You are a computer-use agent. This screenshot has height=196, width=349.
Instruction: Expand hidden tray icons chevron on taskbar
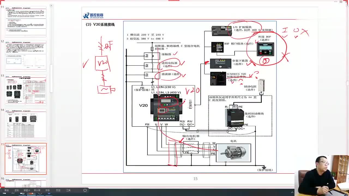coord(293,192)
